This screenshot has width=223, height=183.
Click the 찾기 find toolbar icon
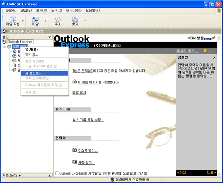click(x=75, y=19)
